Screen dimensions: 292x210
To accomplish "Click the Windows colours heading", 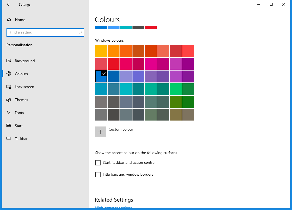I will 109,40.
